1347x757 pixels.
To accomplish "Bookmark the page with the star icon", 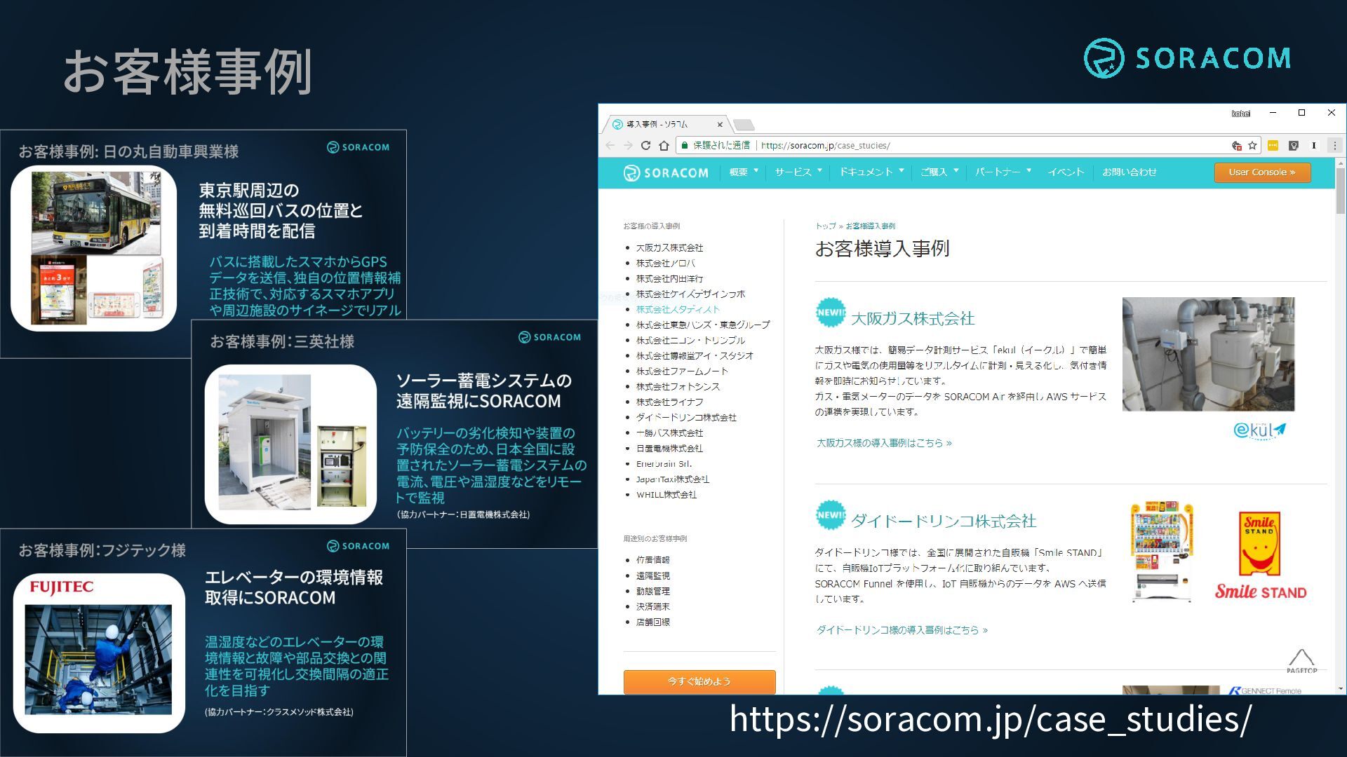I will click(1252, 146).
